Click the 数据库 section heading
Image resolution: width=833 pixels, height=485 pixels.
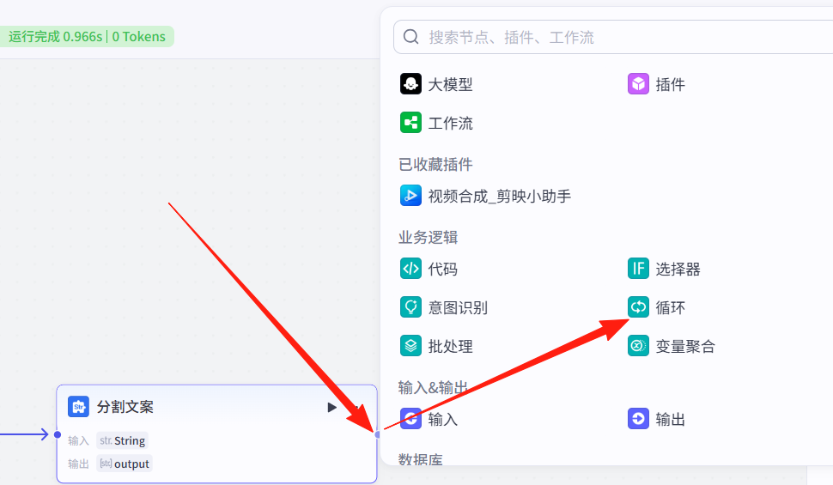click(x=421, y=459)
